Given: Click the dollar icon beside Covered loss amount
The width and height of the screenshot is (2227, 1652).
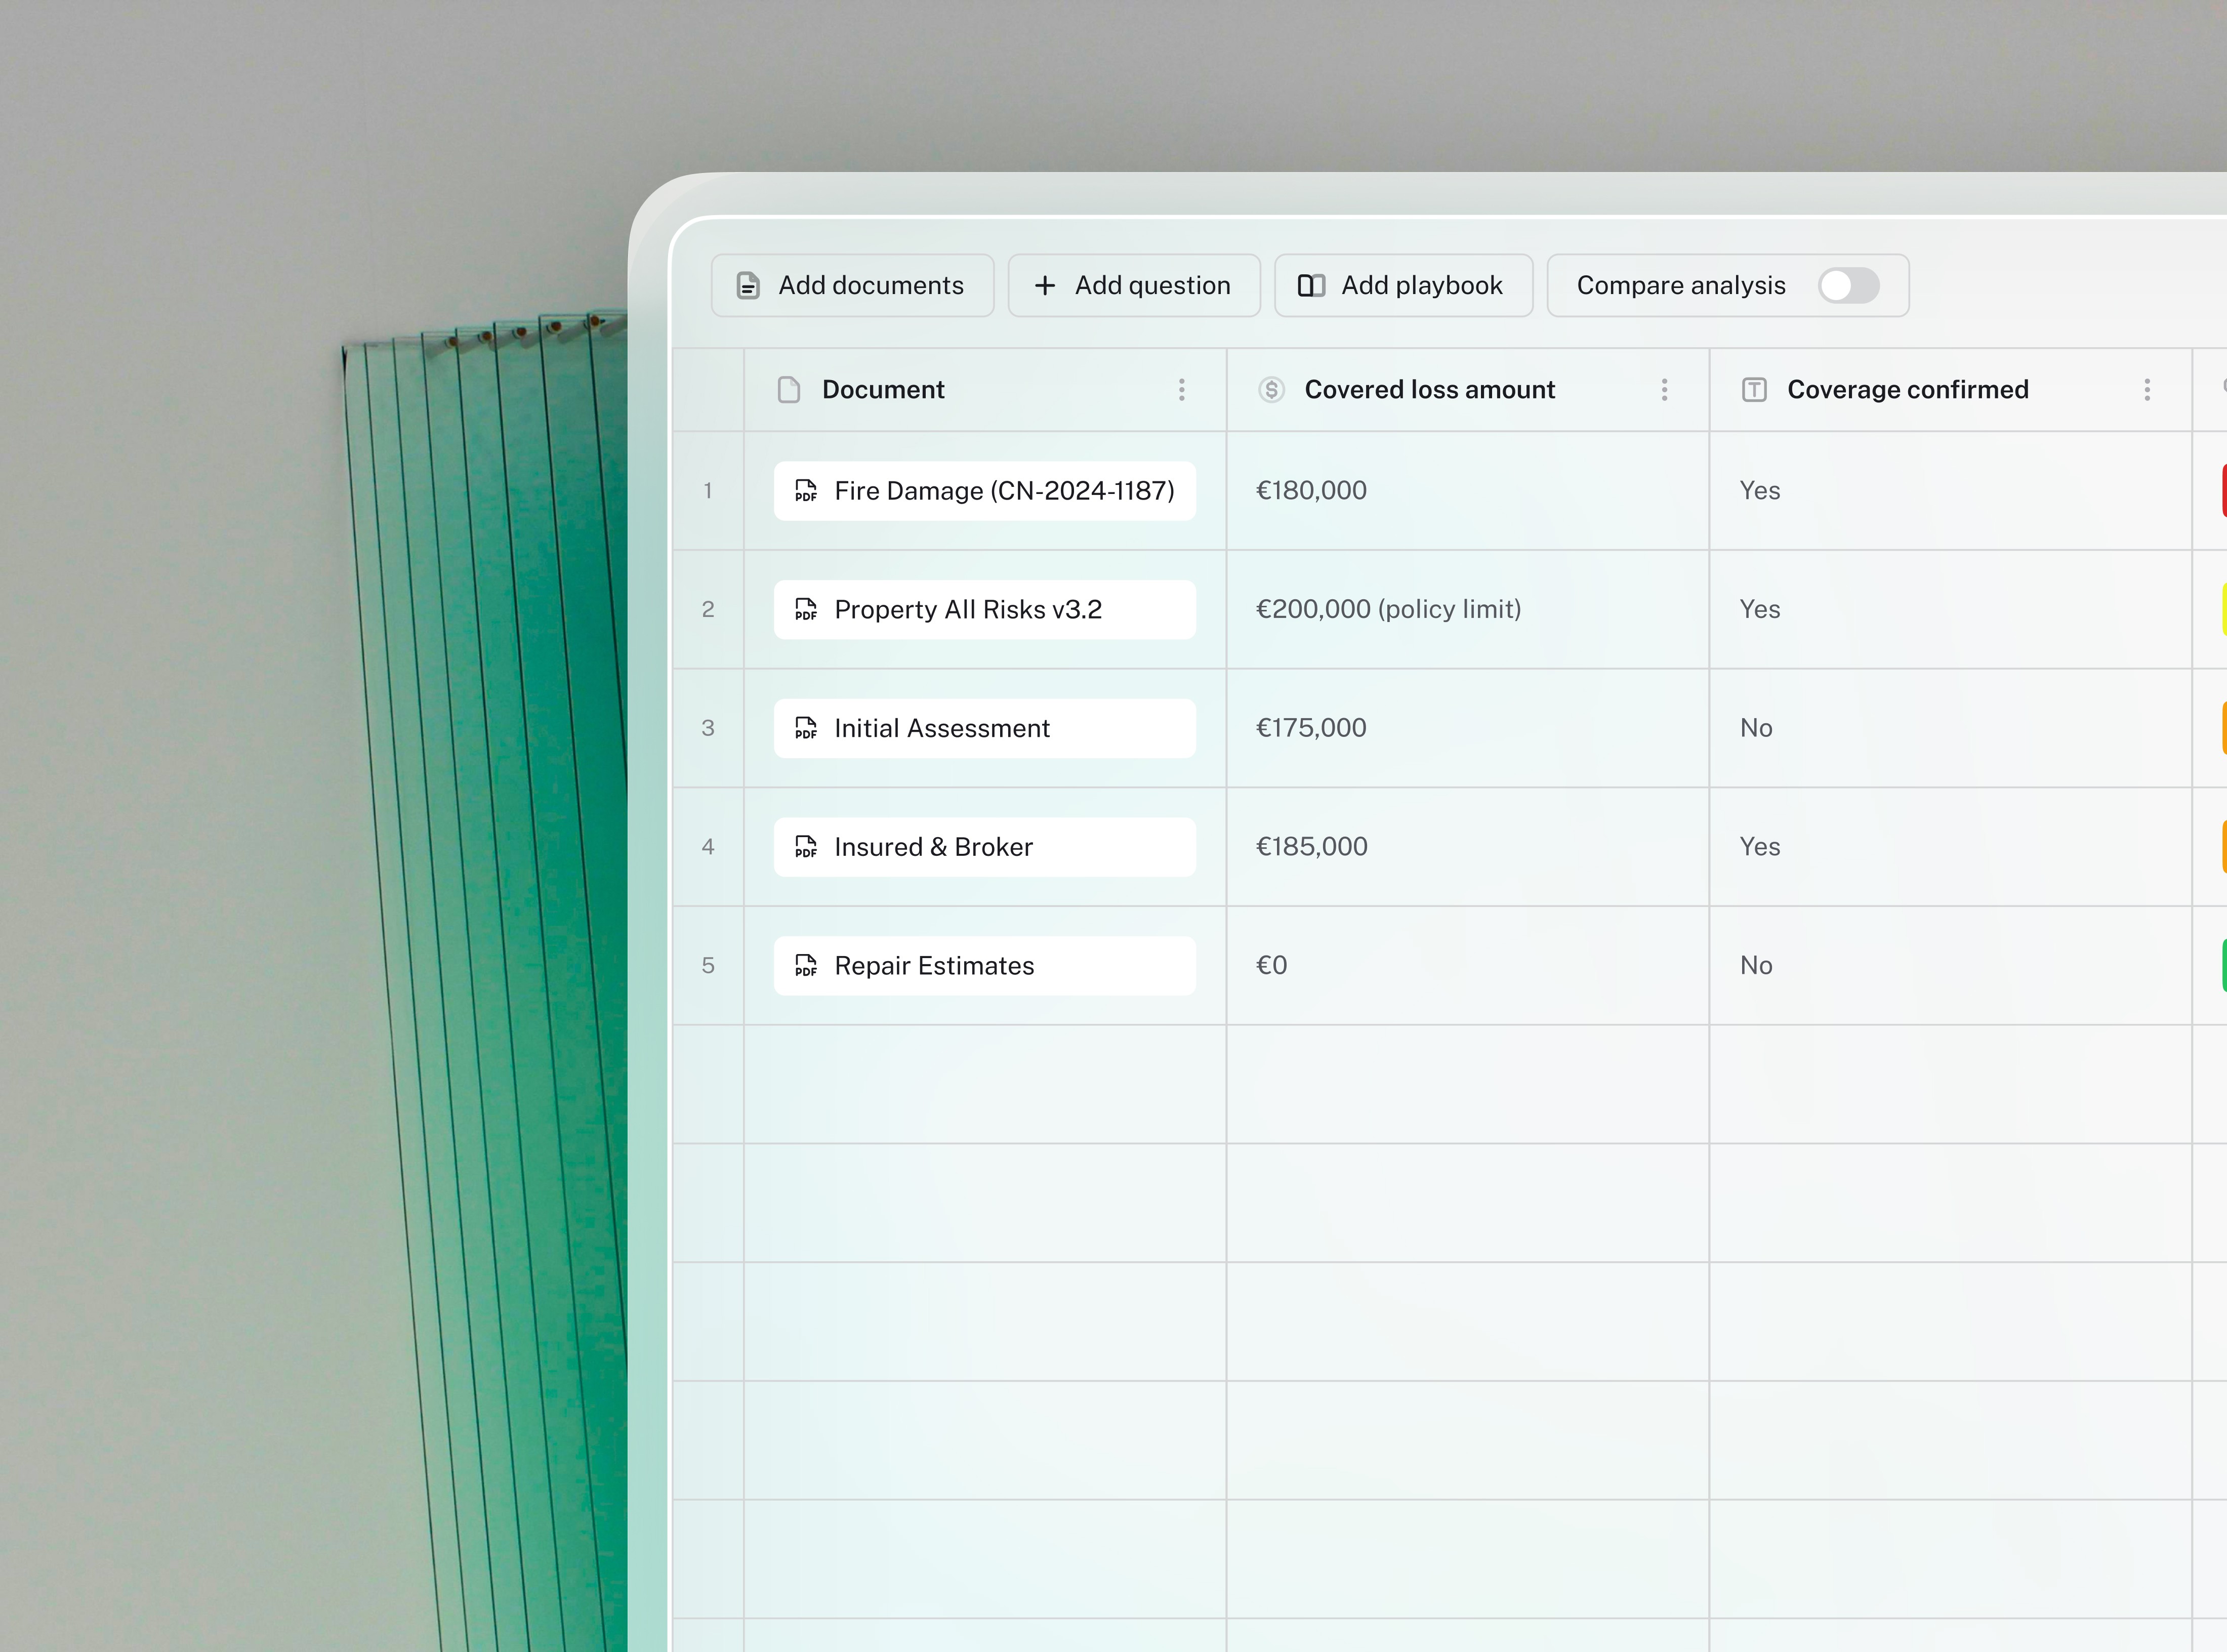Looking at the screenshot, I should (x=1271, y=390).
